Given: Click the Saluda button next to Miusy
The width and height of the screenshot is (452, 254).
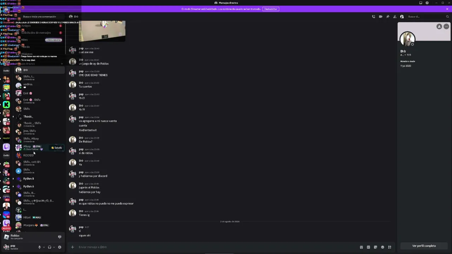Looking at the screenshot, I should pos(56,148).
